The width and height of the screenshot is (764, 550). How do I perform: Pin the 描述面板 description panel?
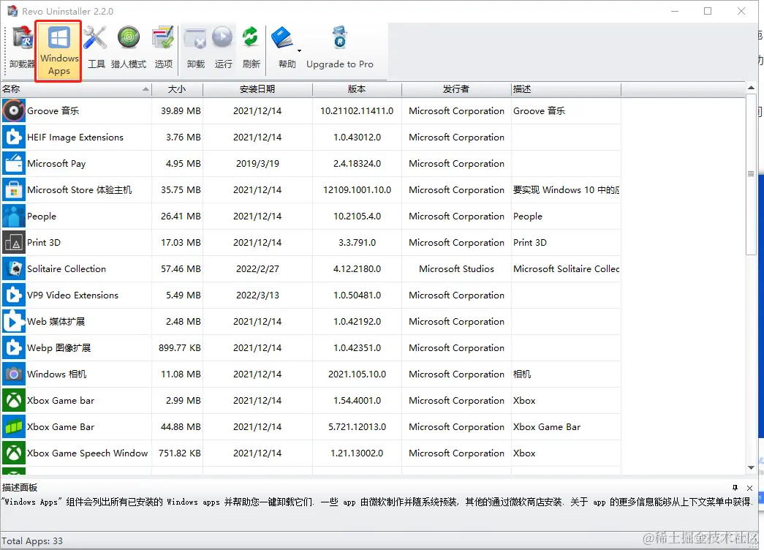[735, 488]
